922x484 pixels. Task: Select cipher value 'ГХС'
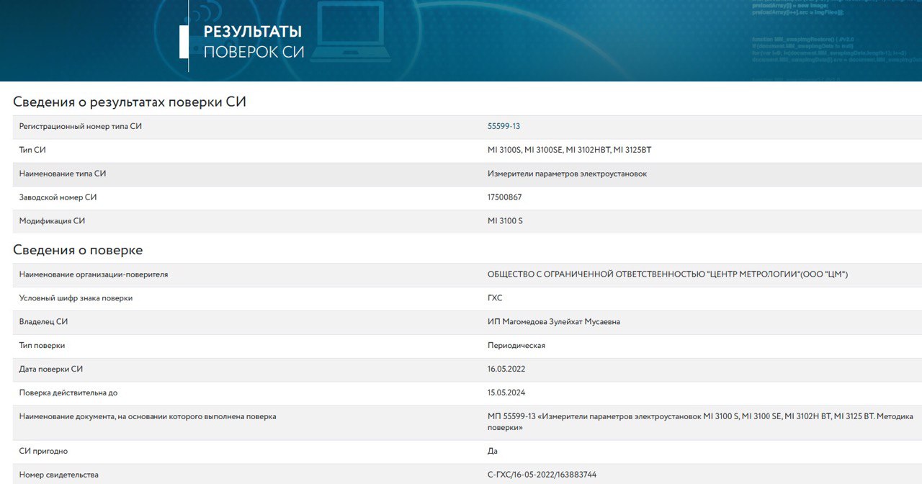[495, 298]
